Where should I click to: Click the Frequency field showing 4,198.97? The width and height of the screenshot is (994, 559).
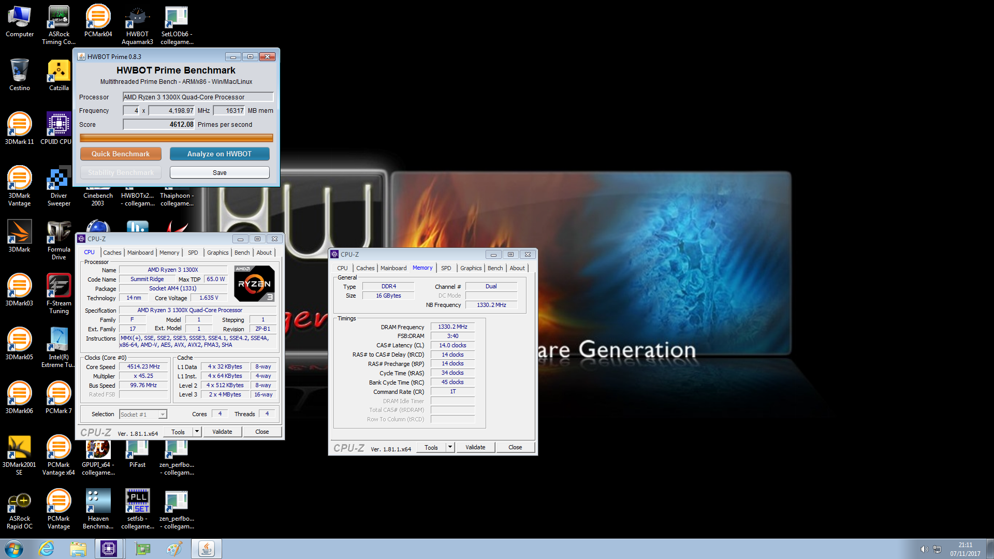(x=171, y=110)
